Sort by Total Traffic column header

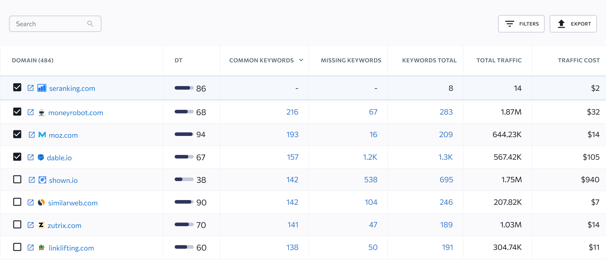coord(499,60)
